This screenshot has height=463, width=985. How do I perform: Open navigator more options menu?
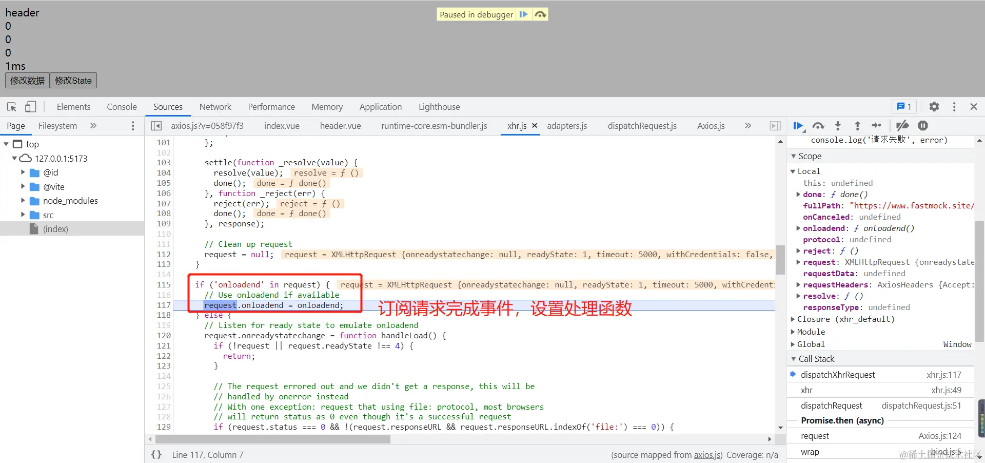click(x=133, y=126)
